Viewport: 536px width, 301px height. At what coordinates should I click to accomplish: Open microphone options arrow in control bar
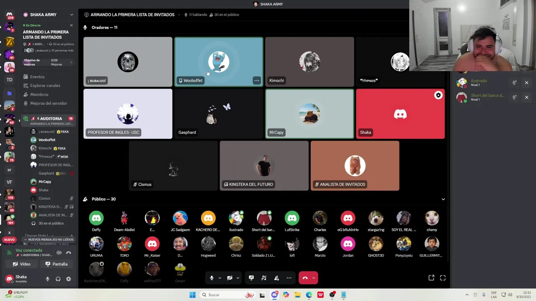[219, 278]
